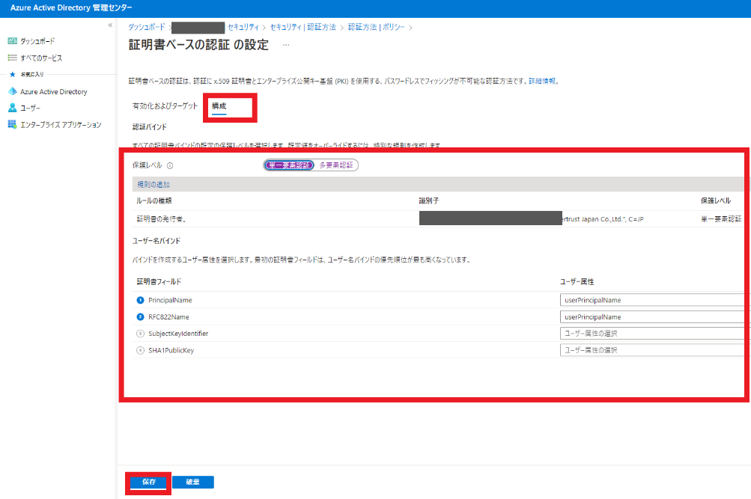Screen dimensions: 751x499
Task: Click the 識別子 column header
Action: click(429, 200)
